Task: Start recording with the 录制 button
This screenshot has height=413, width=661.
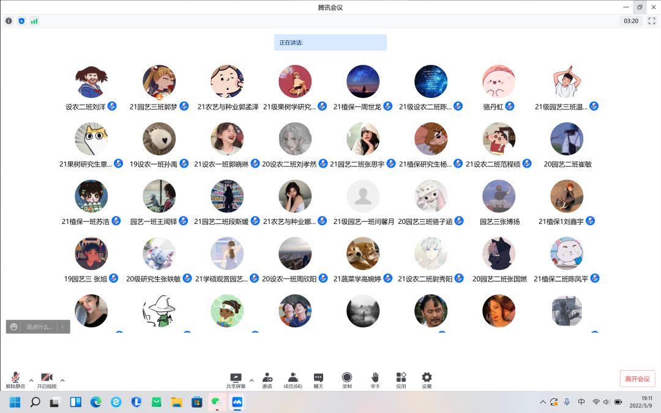Action: click(347, 380)
